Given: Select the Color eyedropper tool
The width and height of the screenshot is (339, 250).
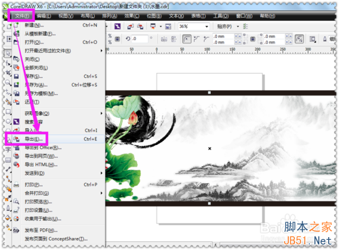Looking at the screenshot, I should pyautogui.click(x=8, y=199).
